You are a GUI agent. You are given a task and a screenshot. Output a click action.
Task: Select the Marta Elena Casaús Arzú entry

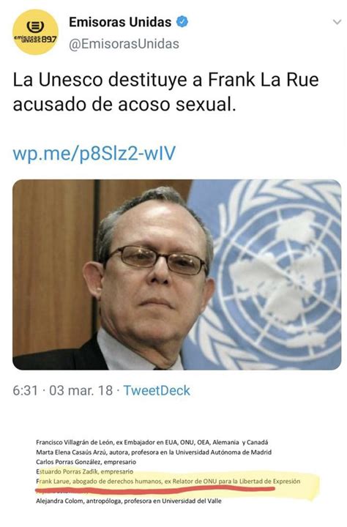(154, 452)
